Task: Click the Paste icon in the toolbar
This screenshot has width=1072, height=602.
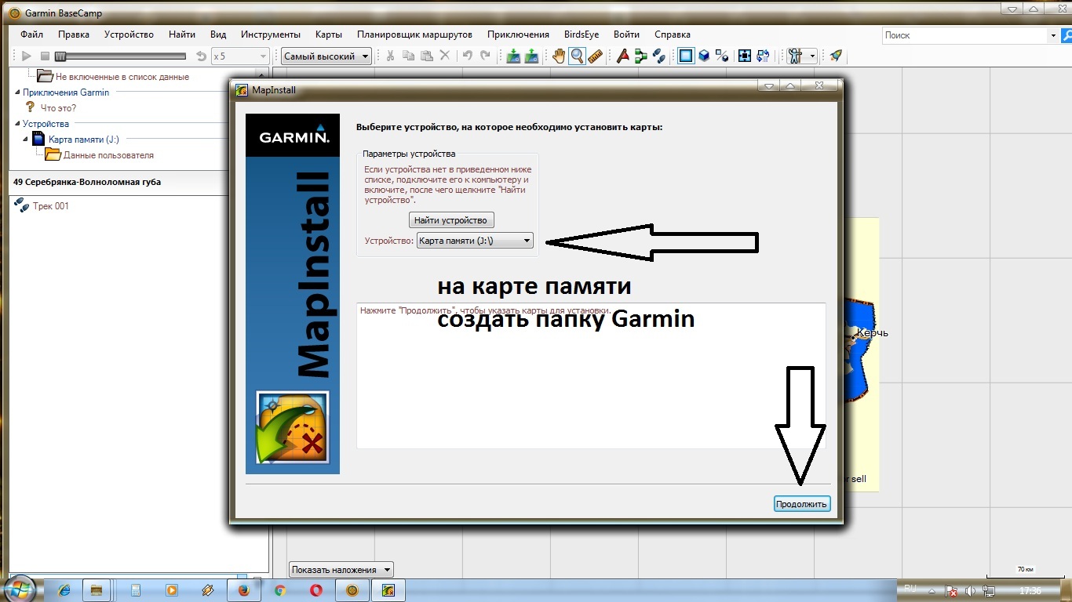Action: (426, 56)
